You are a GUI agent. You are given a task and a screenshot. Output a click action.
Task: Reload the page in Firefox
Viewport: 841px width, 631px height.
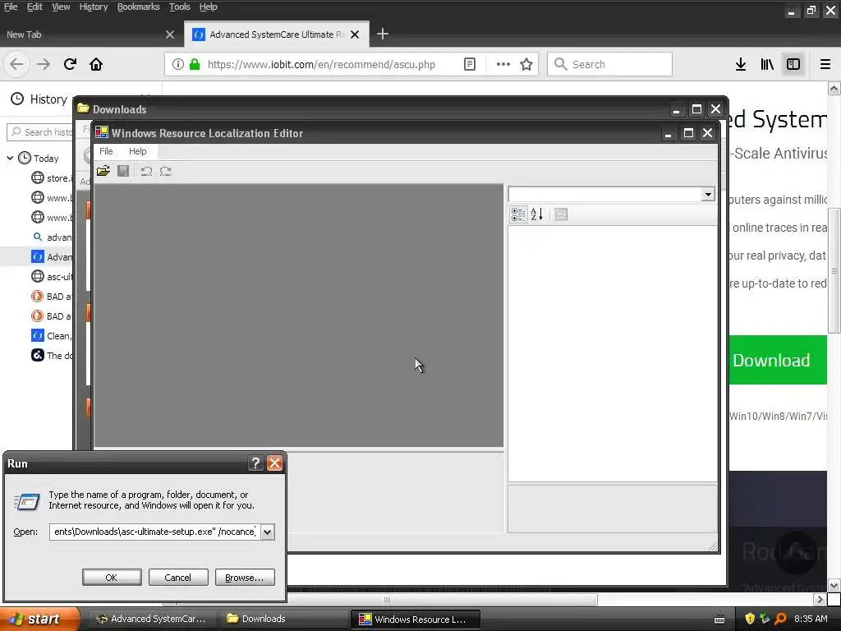click(70, 64)
